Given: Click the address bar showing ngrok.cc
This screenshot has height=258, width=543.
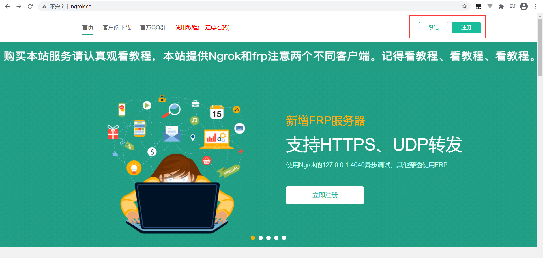Looking at the screenshot, I should [249, 6].
